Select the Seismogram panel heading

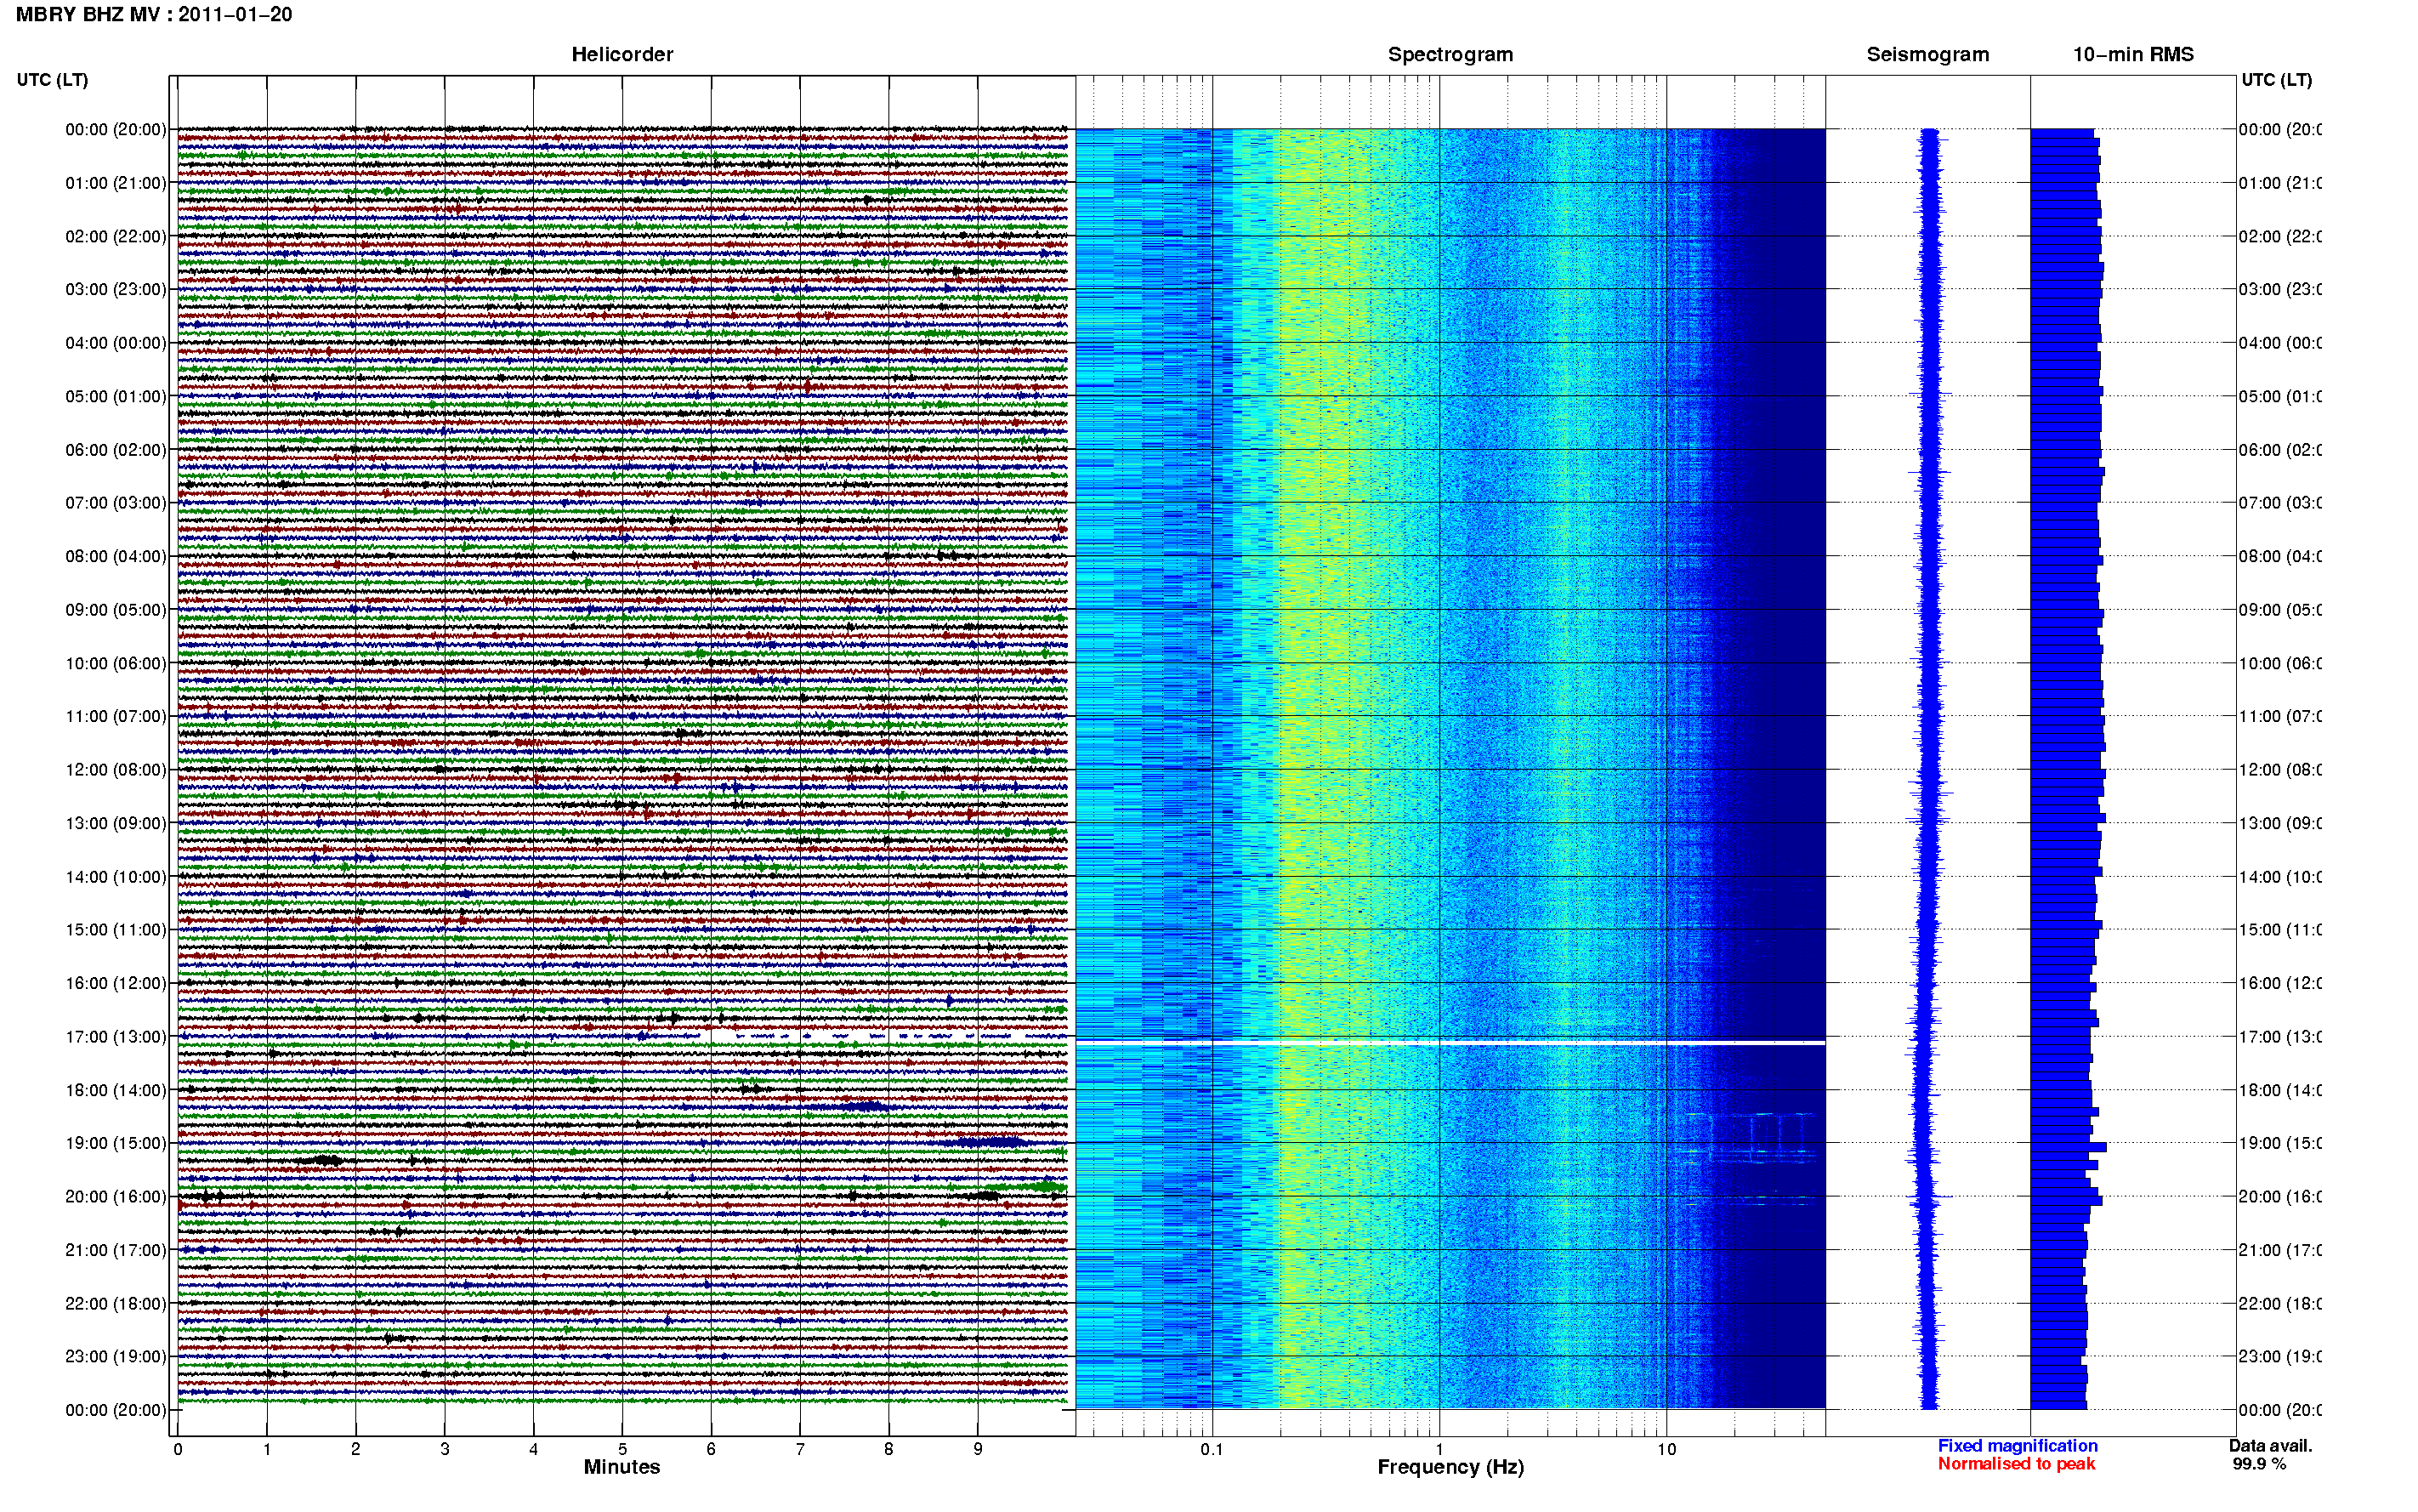(1927, 55)
